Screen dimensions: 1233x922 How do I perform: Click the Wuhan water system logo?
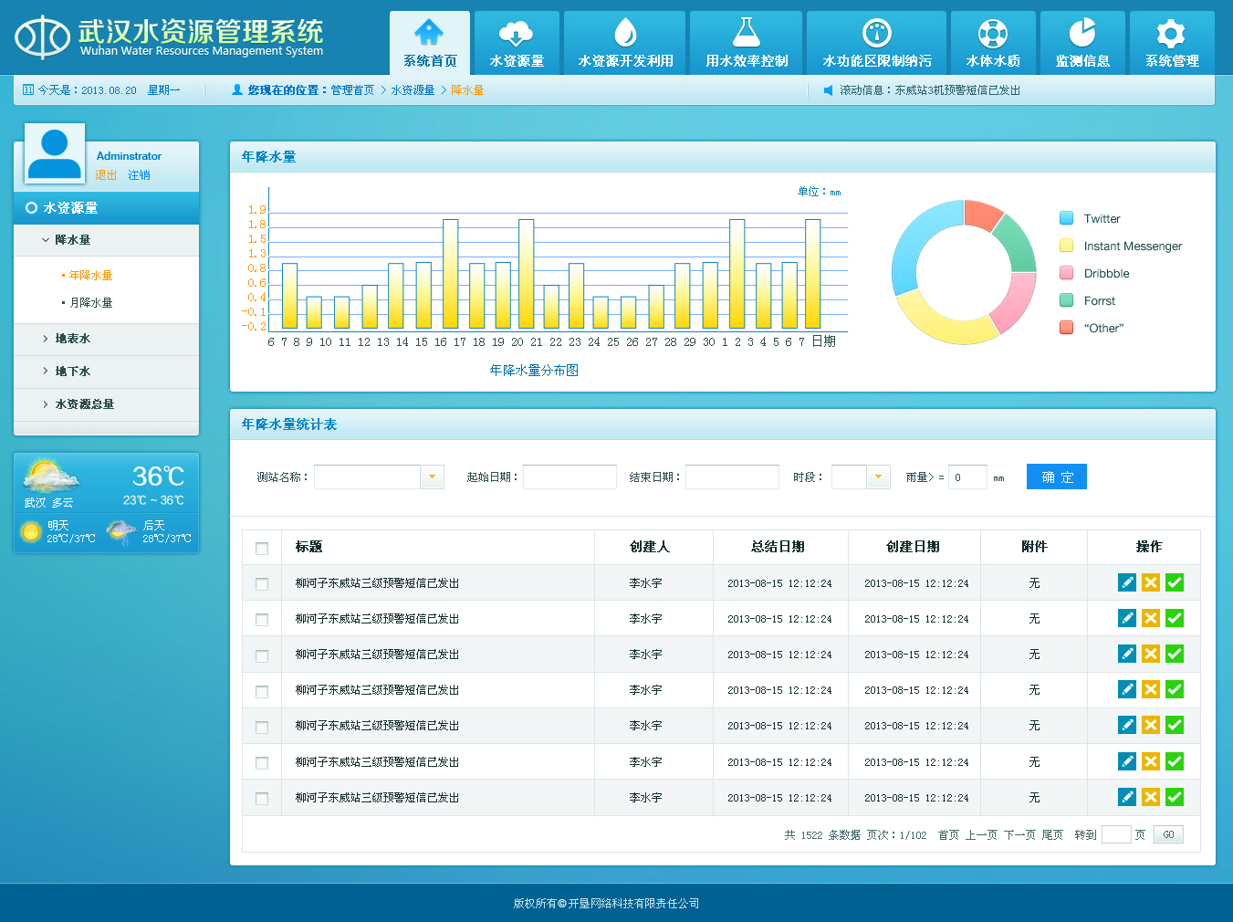[42, 37]
